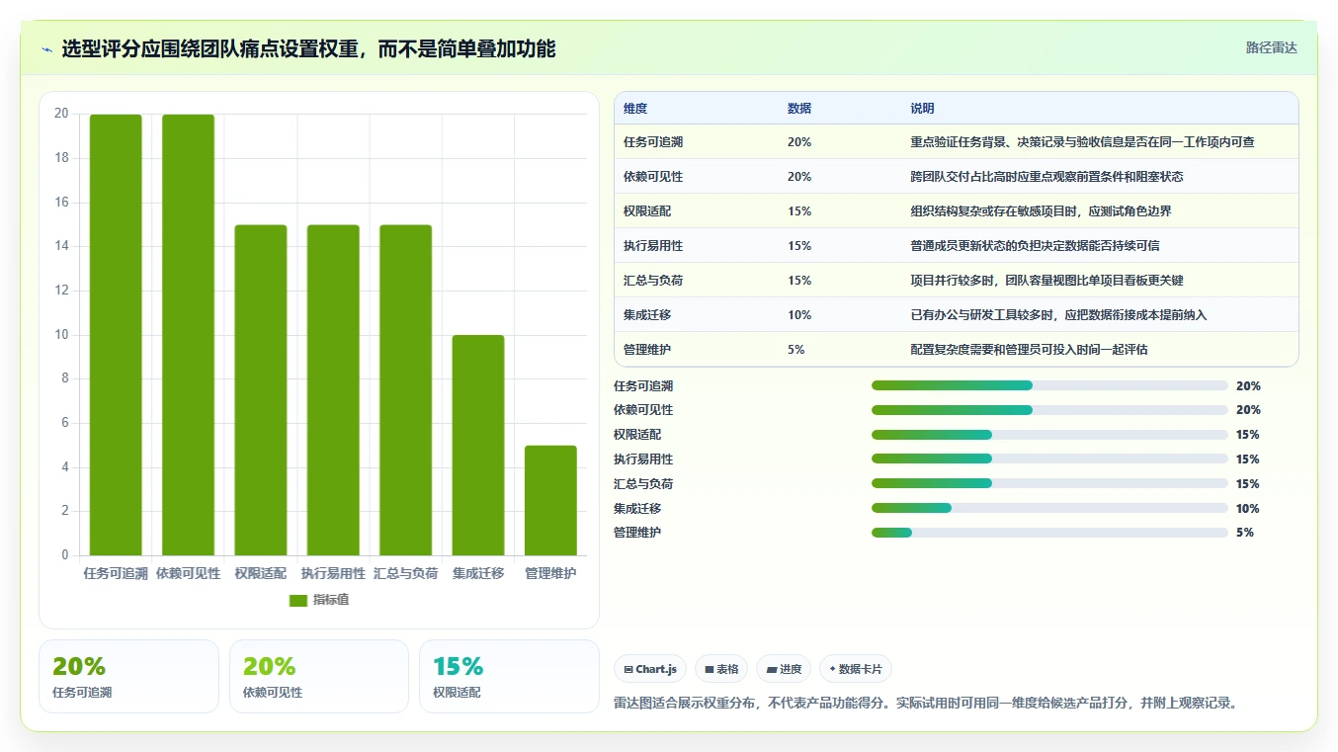Click the 维度 column header
Image resolution: width=1338 pixels, height=752 pixels.
[635, 109]
